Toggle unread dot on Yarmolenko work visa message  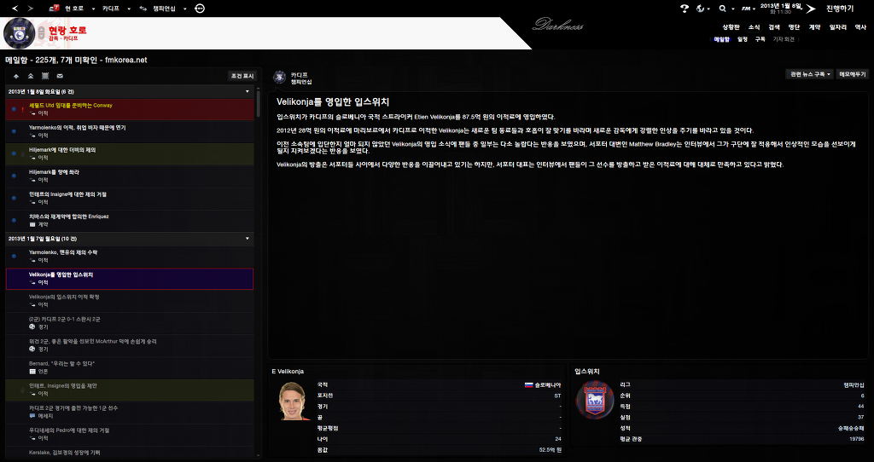[x=14, y=131]
